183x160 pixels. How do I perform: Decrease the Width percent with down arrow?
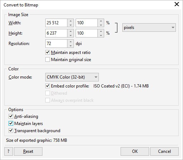101,25
